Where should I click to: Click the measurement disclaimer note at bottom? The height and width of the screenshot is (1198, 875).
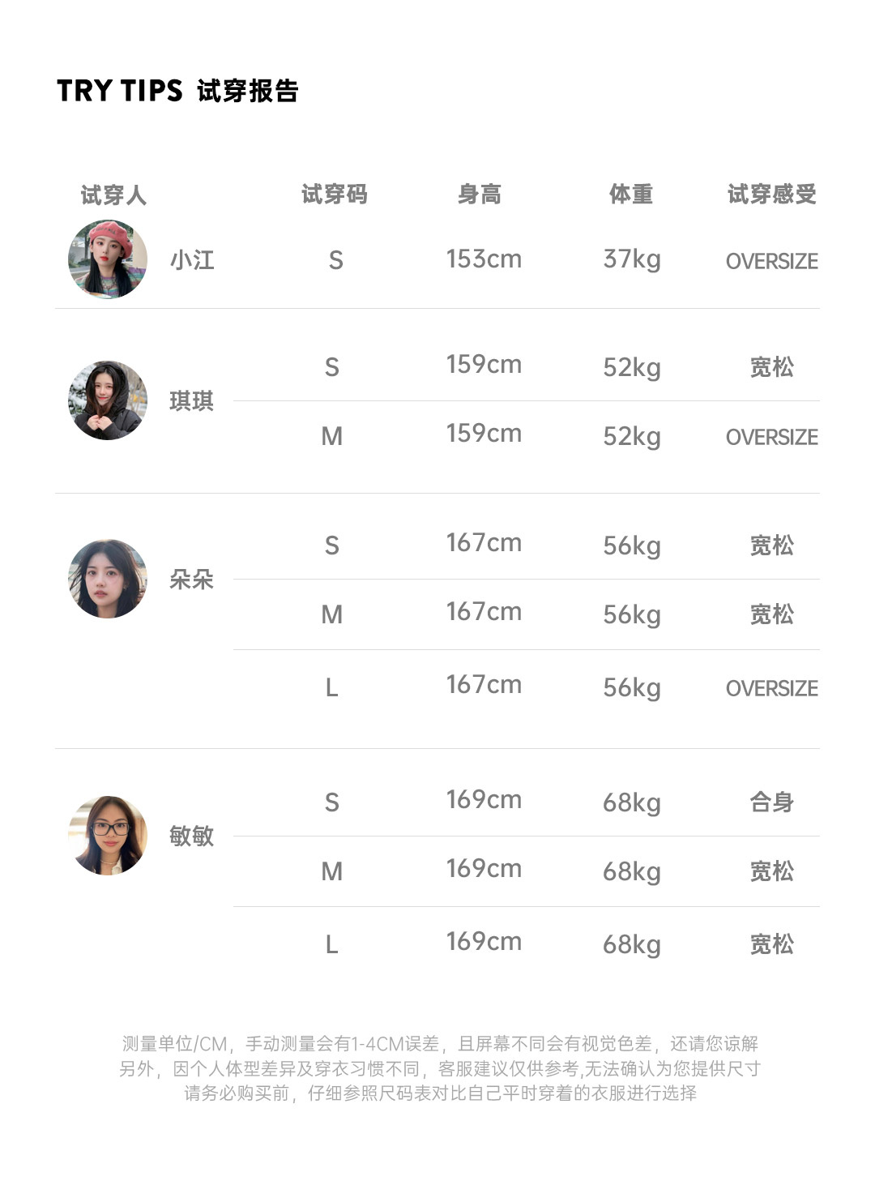[439, 1068]
